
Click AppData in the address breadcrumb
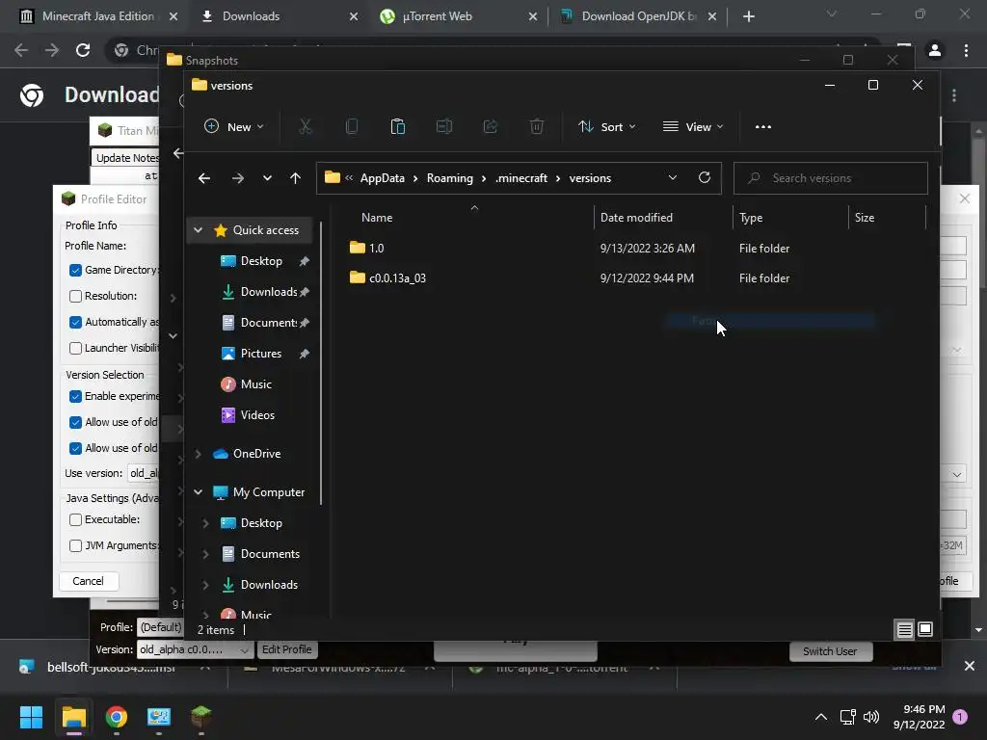click(x=382, y=178)
